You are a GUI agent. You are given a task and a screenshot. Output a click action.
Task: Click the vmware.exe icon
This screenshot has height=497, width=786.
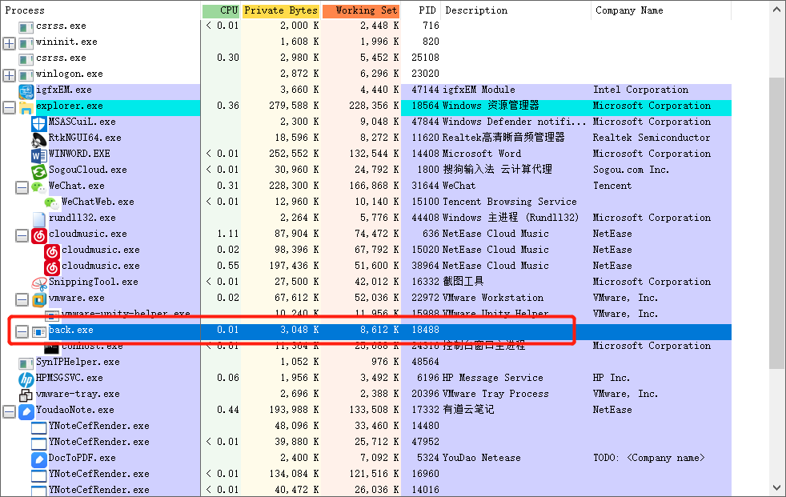pyautogui.click(x=39, y=299)
